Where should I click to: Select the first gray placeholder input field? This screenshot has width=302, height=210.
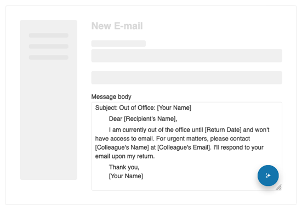187,56
